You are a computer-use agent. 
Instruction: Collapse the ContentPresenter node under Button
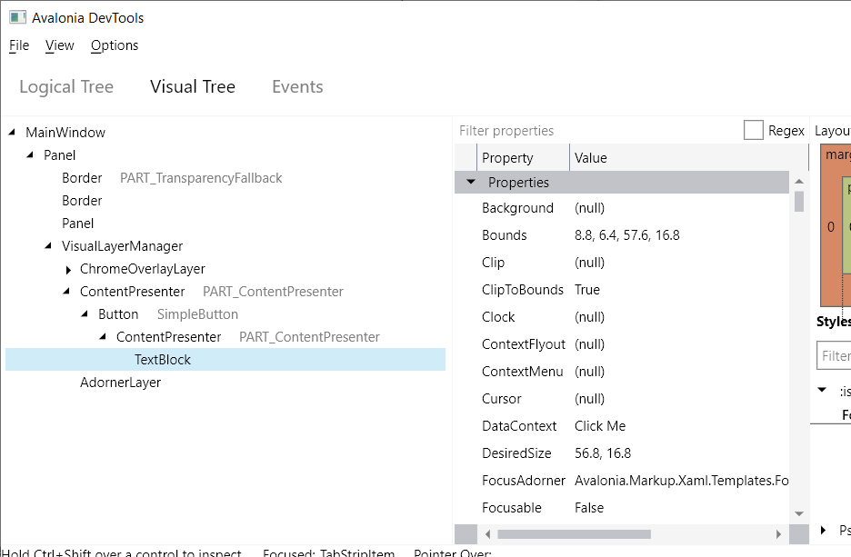point(103,337)
